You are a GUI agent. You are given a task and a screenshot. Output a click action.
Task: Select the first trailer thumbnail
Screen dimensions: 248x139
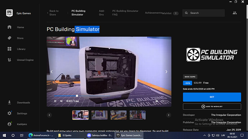click(81, 115)
